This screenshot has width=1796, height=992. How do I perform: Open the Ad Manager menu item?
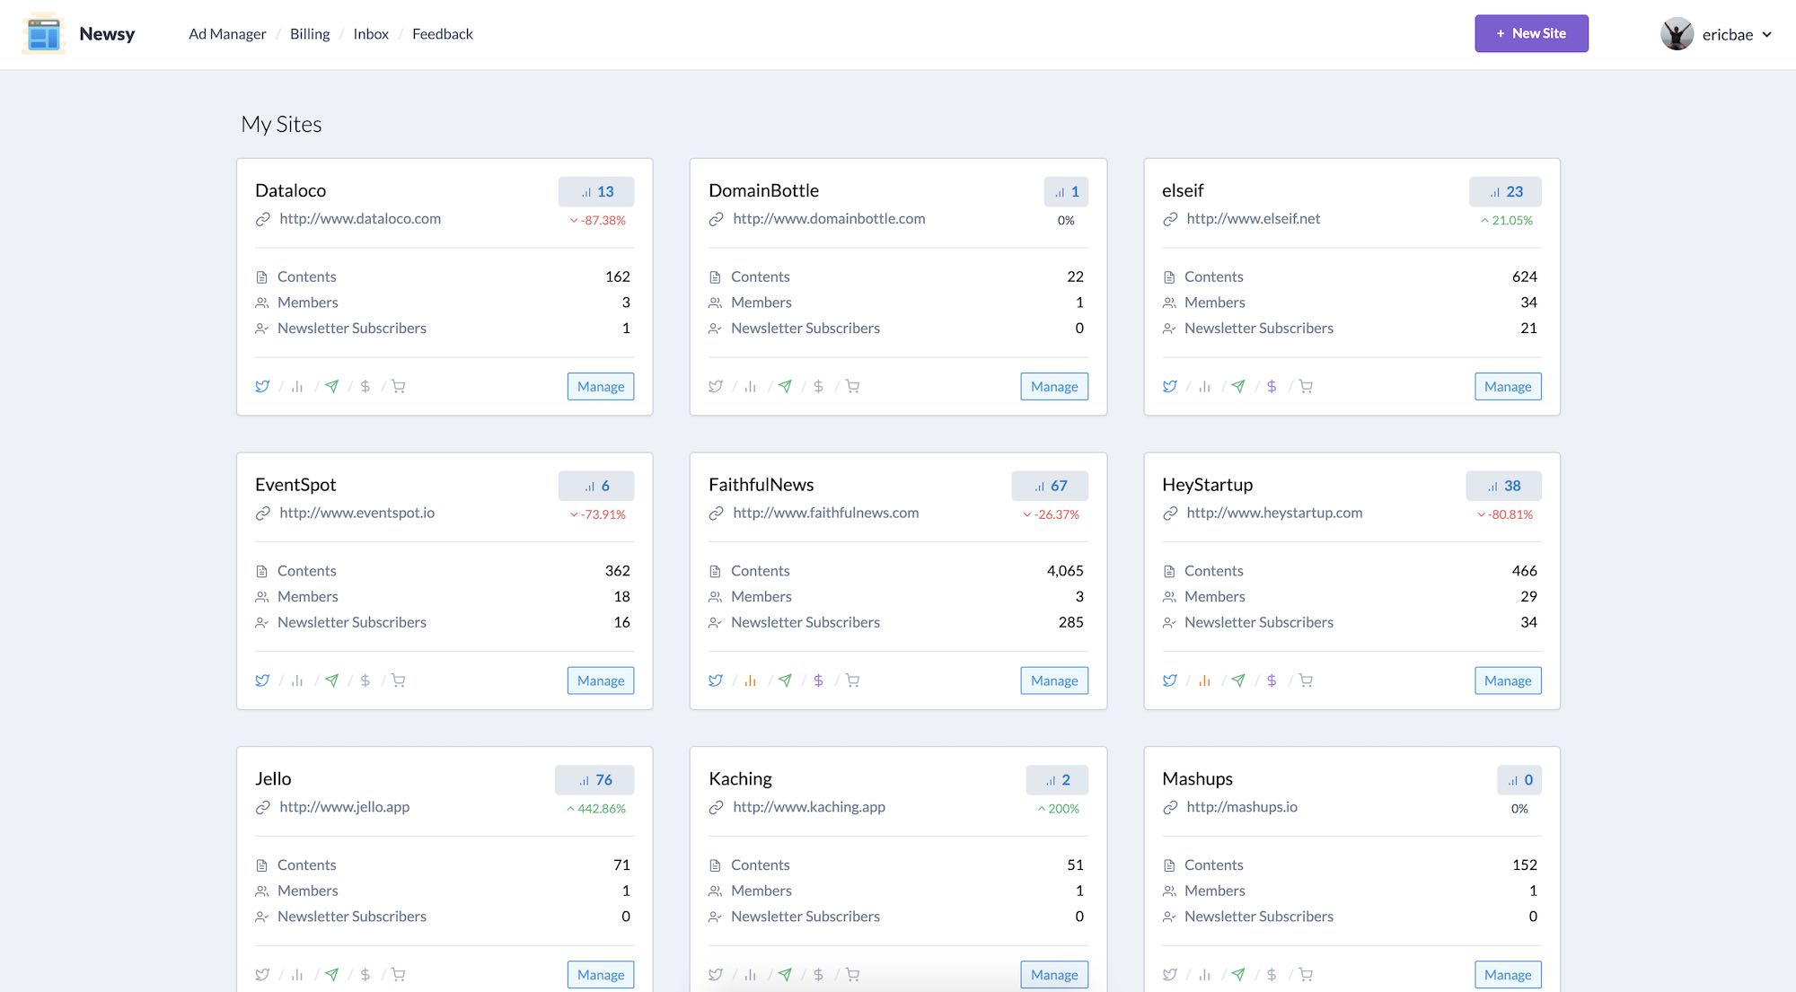coord(227,34)
